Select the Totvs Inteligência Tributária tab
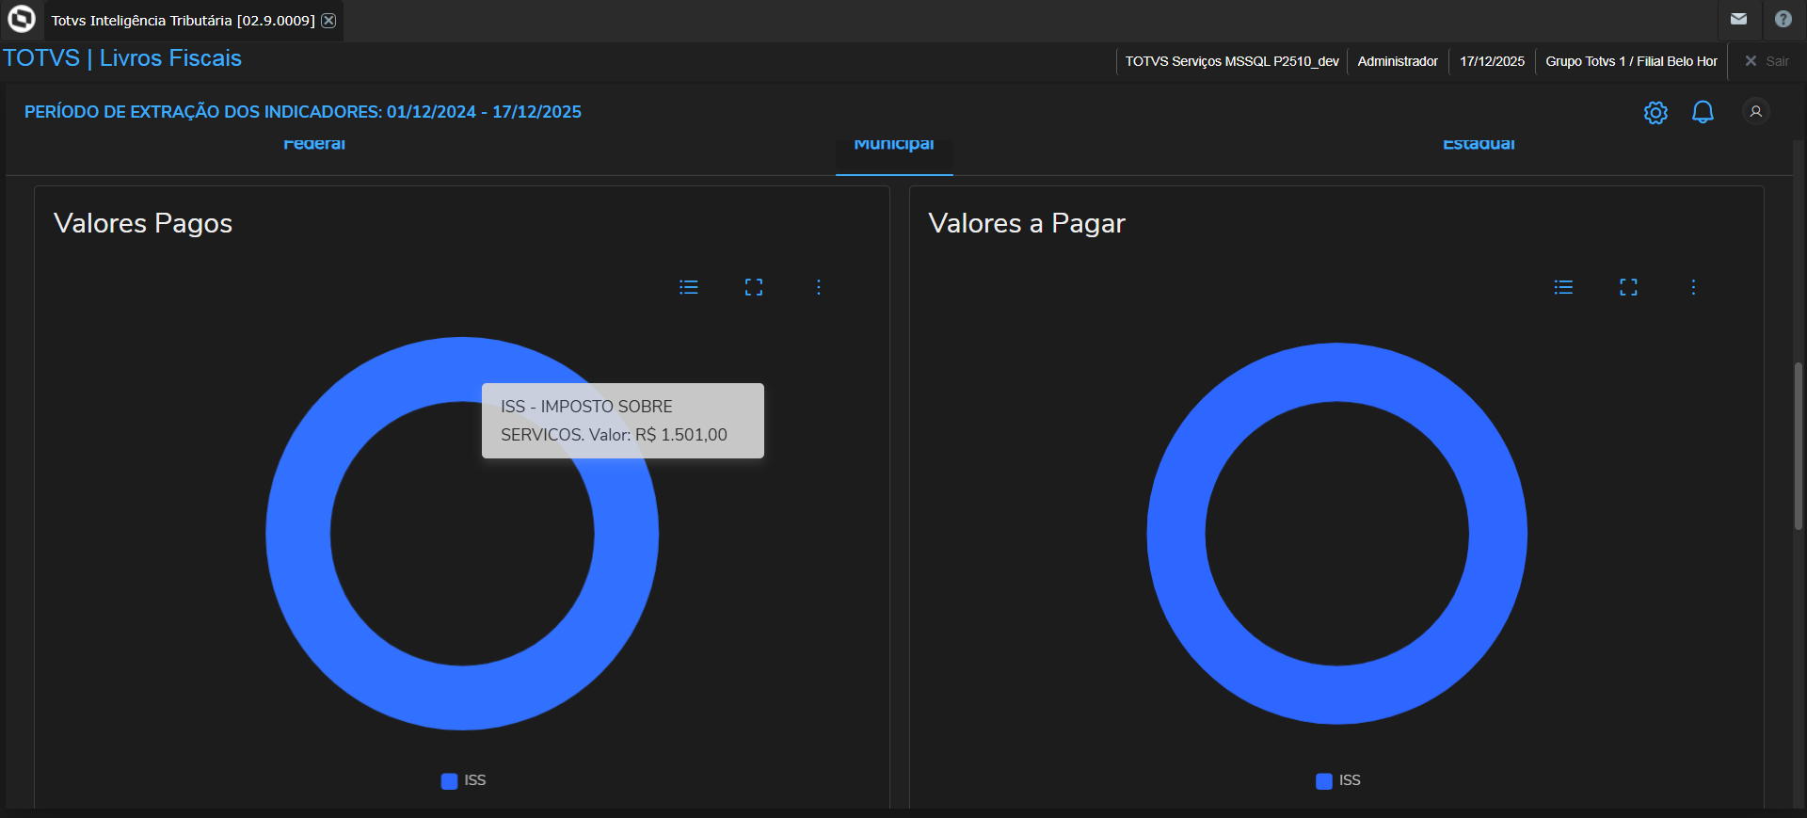Viewport: 1807px width, 818px height. [x=183, y=21]
